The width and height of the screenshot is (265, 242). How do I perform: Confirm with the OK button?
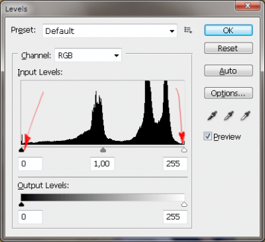pos(229,30)
